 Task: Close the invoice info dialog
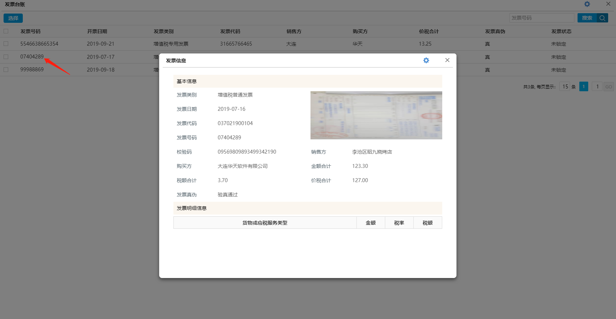point(447,60)
